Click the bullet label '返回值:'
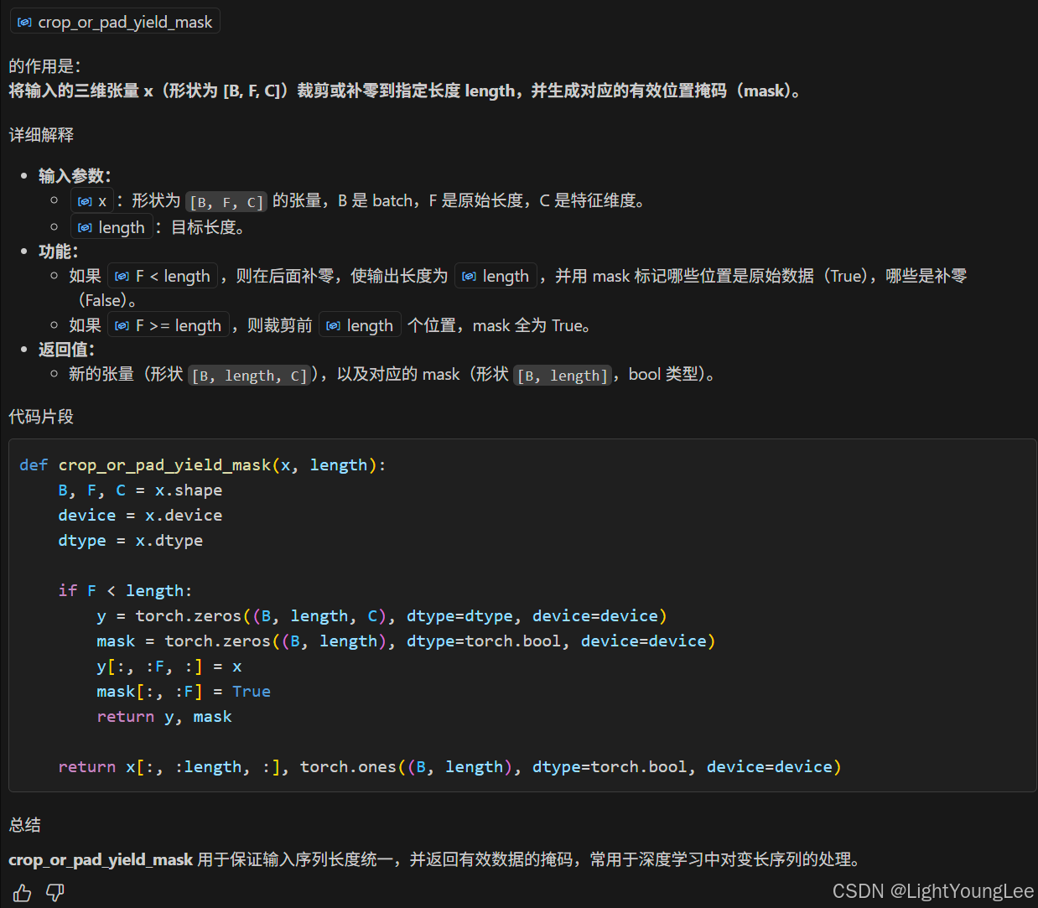This screenshot has width=1038, height=908. coord(66,350)
